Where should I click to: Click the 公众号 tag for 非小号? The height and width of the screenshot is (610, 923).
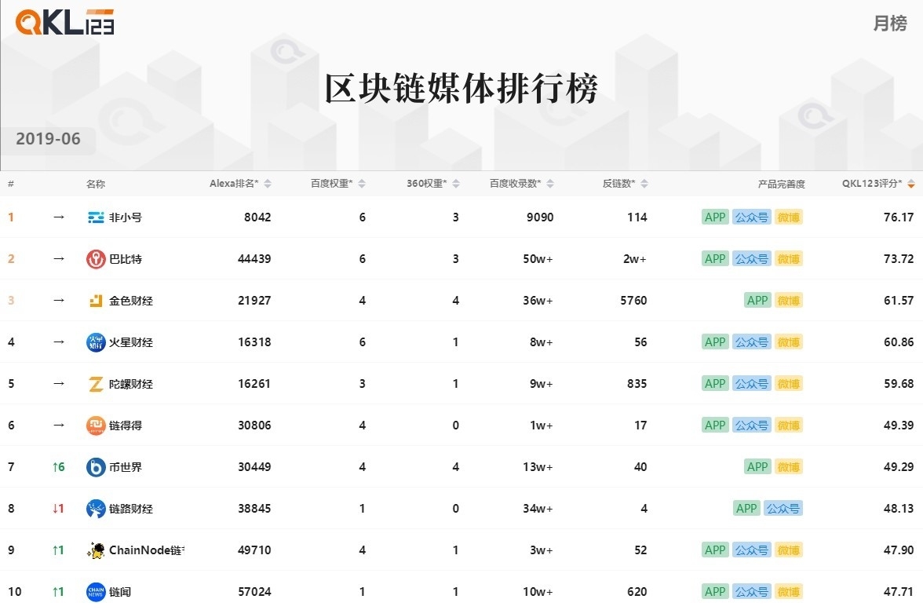pos(752,217)
